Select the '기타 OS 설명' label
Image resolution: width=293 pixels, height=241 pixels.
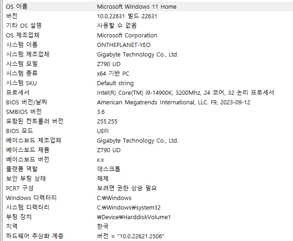[24, 26]
